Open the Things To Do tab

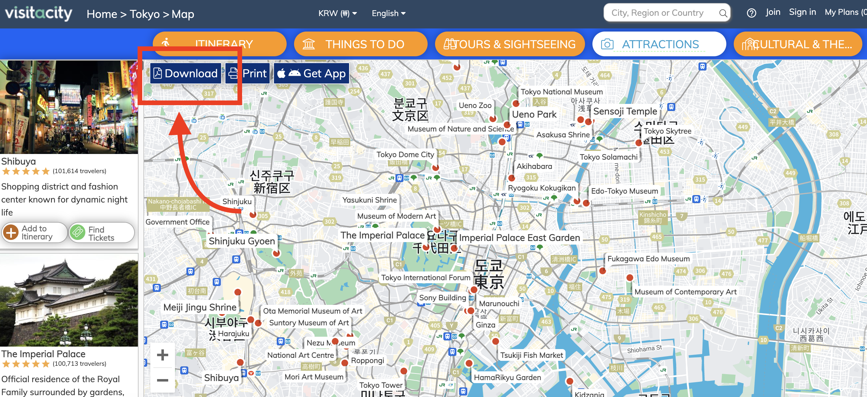[x=361, y=44]
